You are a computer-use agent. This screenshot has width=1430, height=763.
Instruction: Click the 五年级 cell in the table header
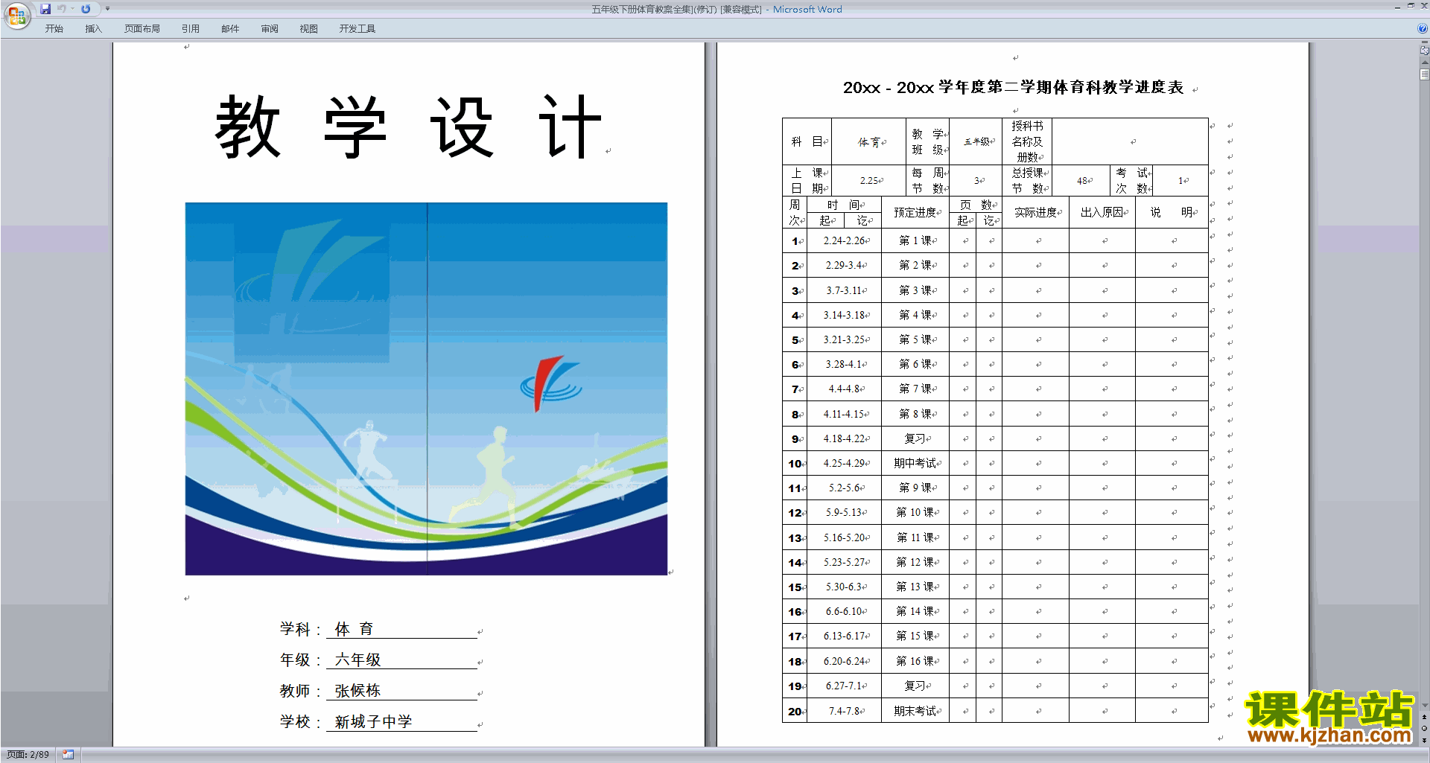coord(976,141)
